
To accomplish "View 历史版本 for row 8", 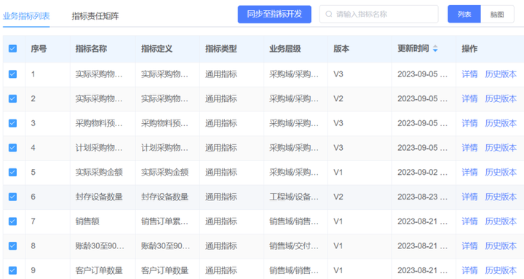I will (501, 246).
